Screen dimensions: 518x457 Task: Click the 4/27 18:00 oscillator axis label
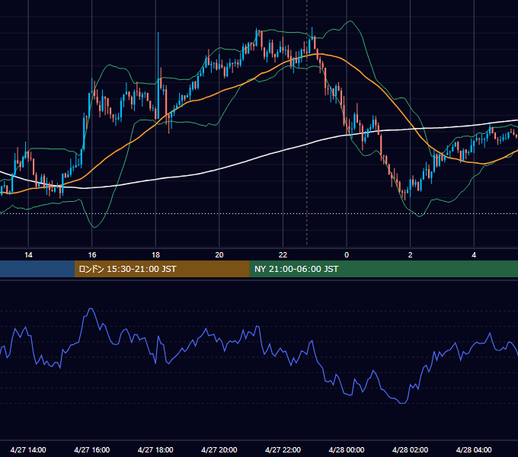(155, 449)
